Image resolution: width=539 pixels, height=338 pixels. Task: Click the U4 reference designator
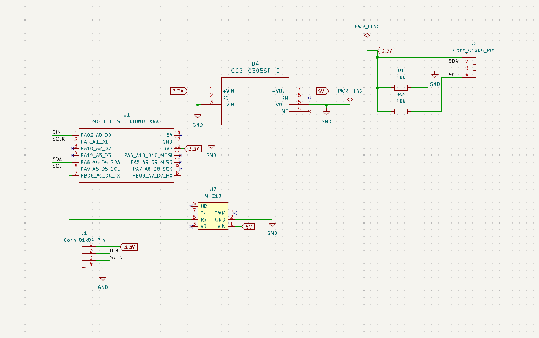pos(255,64)
